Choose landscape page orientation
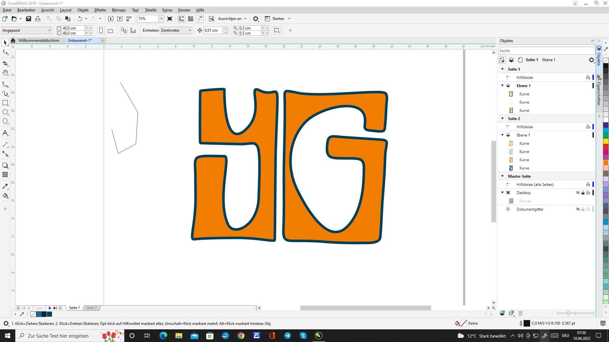Viewport: 609px width, 342px height. (110, 31)
